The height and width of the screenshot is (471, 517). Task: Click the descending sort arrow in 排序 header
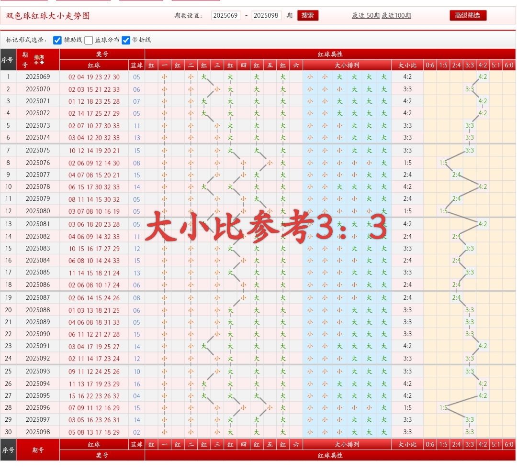[x=42, y=63]
